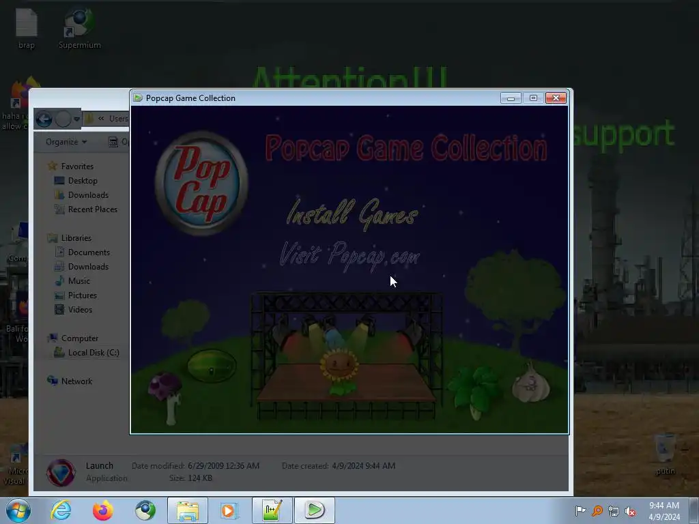The height and width of the screenshot is (524, 699).
Task: Open putin Recycle Bin desktop icon
Action: (665, 454)
